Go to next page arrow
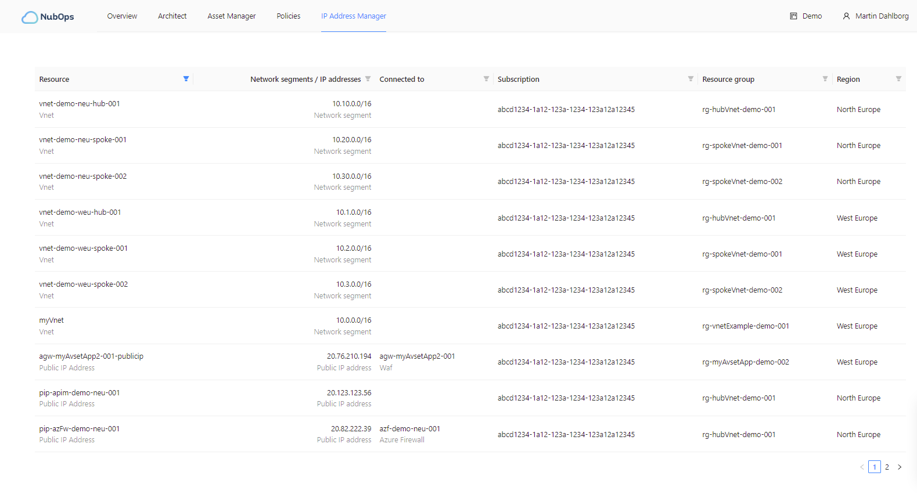This screenshot has width=917, height=494. coord(900,467)
